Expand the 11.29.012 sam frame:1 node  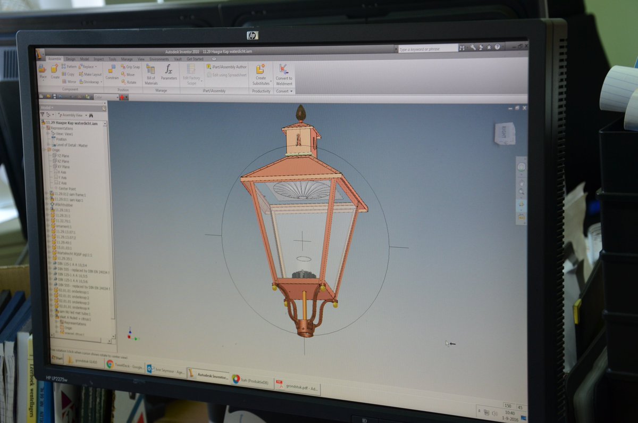[47, 194]
